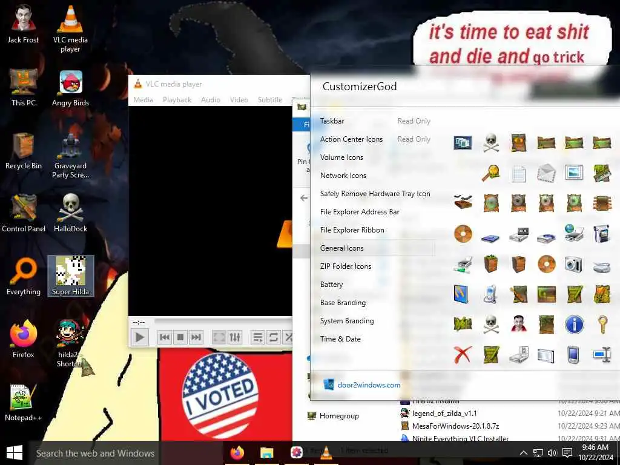The width and height of the screenshot is (620, 465).
Task: Select the blue tablet with pen icon
Action: (461, 294)
